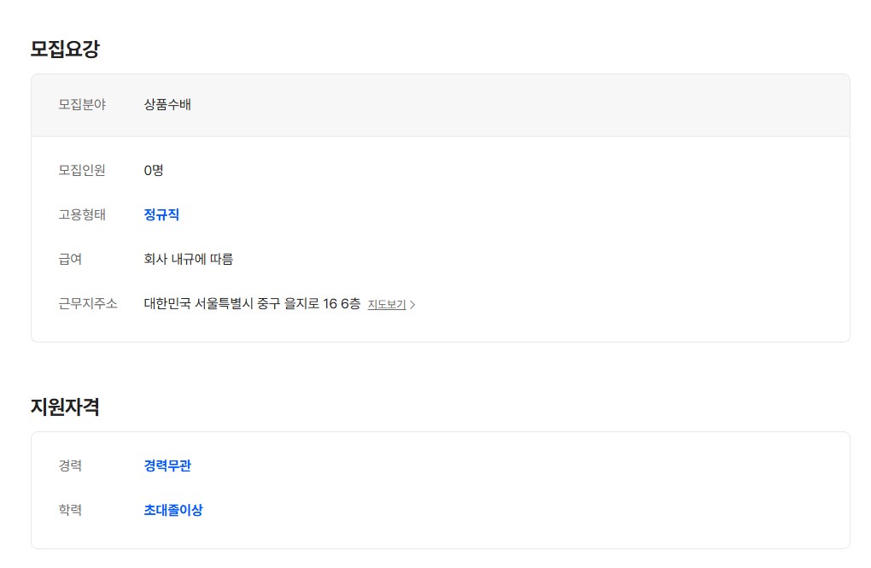Click the 지원자격 section heading
Screen dimensions: 871x568
65,407
